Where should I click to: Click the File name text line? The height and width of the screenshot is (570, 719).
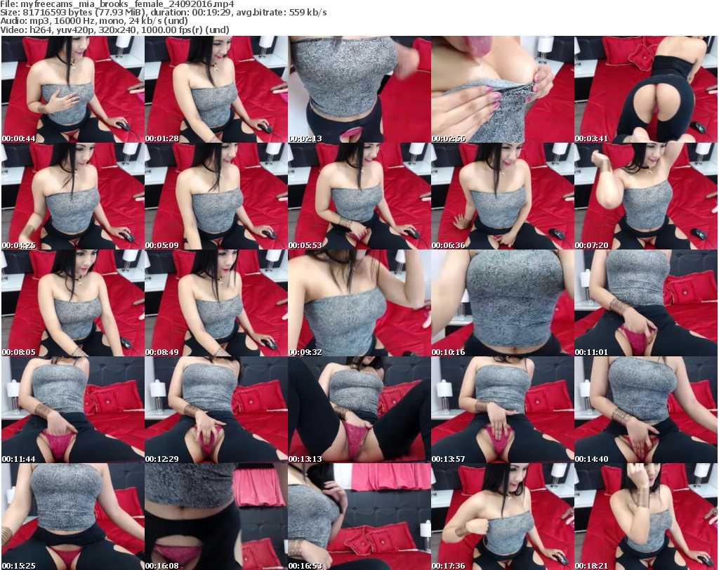click(118, 4)
